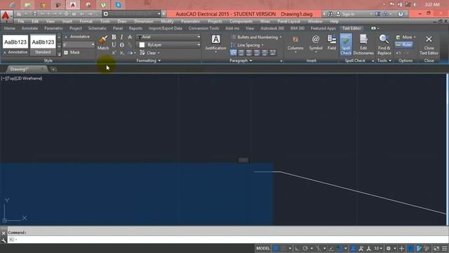Viewport: 449px width, 253px height.
Task: Apply subscript formatting
Action: point(121,53)
